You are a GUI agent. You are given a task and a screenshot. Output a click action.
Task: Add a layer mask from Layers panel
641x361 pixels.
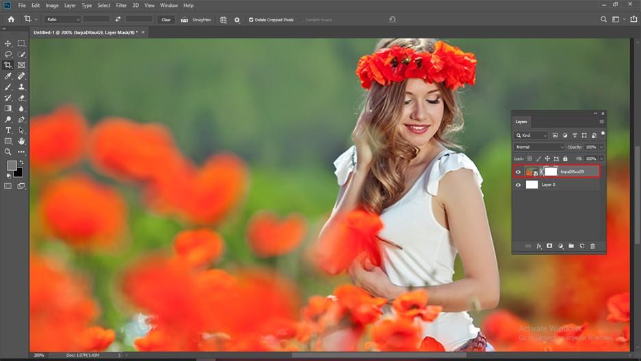tap(549, 246)
